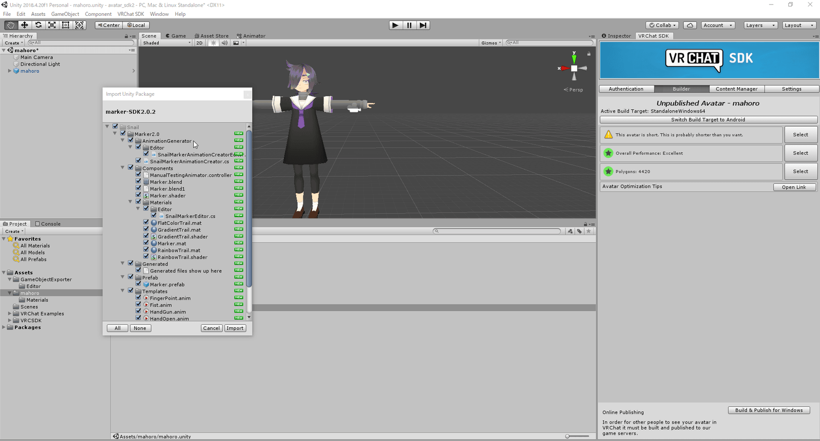Open the Layers dropdown

pyautogui.click(x=760, y=25)
